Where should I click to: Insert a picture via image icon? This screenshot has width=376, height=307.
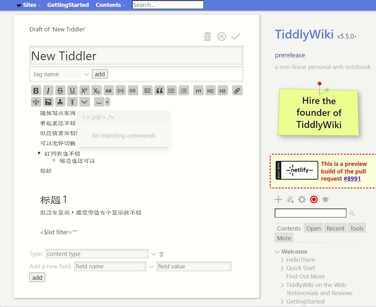coord(48,102)
